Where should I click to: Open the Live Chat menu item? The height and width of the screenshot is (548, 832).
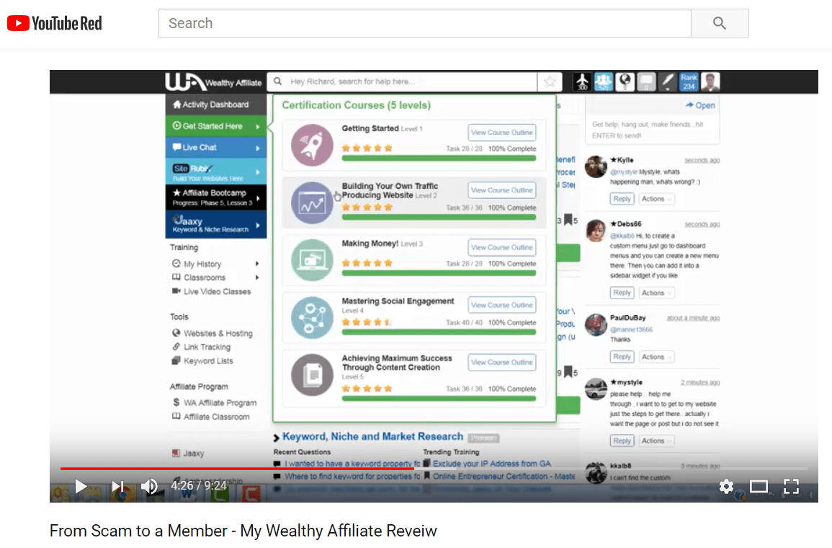(215, 147)
